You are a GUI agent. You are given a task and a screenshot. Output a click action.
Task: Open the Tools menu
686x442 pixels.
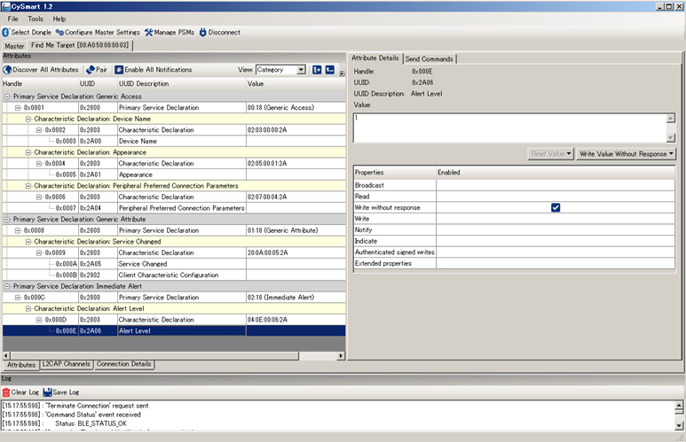(35, 19)
